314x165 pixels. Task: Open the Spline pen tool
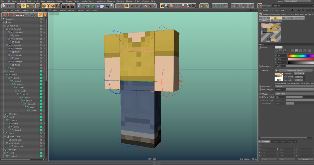[x=84, y=5]
